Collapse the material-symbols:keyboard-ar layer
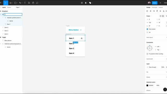Viewport: 167px width, 94px height. 1,44
